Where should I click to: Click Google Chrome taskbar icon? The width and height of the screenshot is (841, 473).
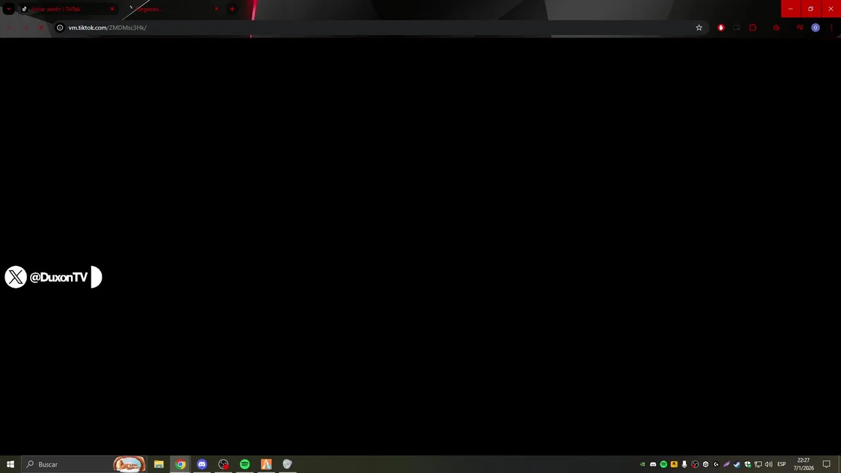coord(180,464)
